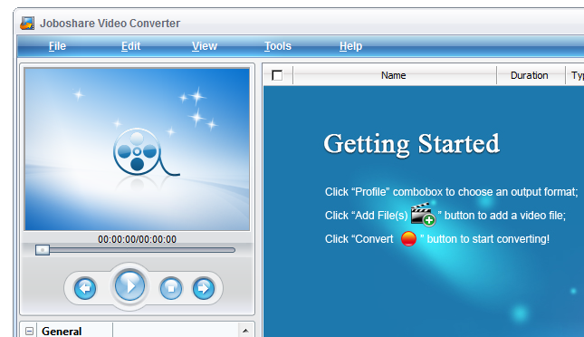Open the View menu
The image size is (584, 337).
point(205,46)
